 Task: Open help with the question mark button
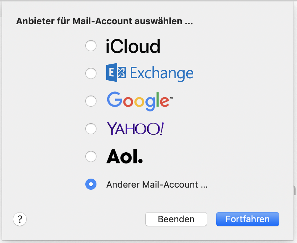click(20, 219)
